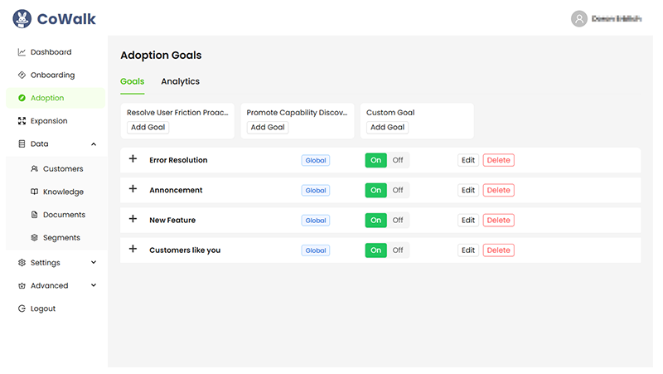The height and width of the screenshot is (374, 663).
Task: Edit the Customers like you goal
Action: pos(468,250)
